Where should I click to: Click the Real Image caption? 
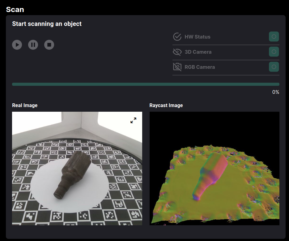click(x=25, y=105)
